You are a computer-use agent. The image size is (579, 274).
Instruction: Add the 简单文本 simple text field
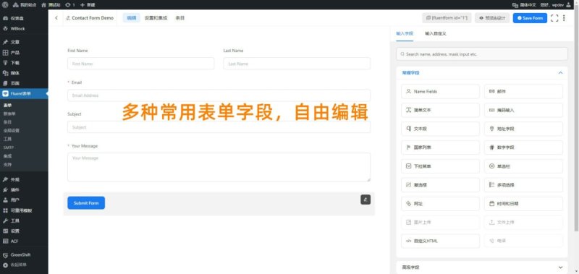point(440,110)
